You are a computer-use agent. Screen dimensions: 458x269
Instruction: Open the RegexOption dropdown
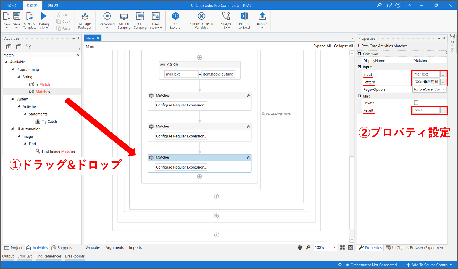(443, 89)
